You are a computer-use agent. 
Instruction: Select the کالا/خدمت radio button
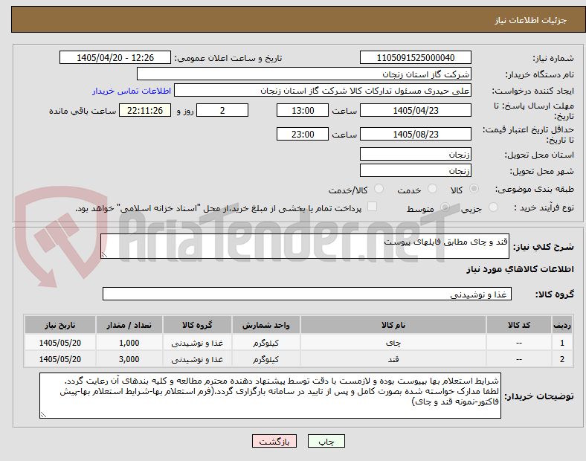tap(379, 189)
